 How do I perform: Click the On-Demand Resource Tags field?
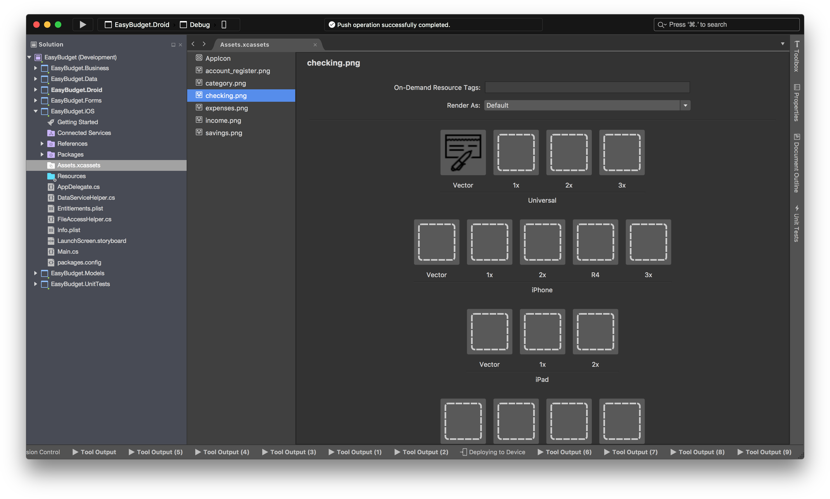(x=587, y=87)
